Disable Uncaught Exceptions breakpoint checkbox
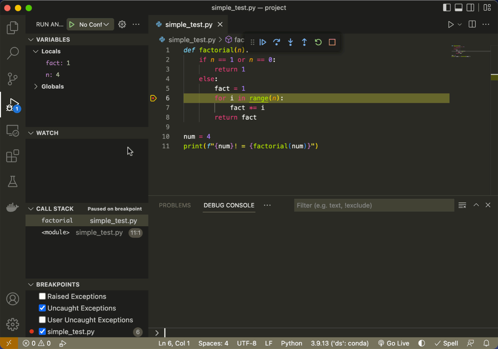498x349 pixels. 42,308
